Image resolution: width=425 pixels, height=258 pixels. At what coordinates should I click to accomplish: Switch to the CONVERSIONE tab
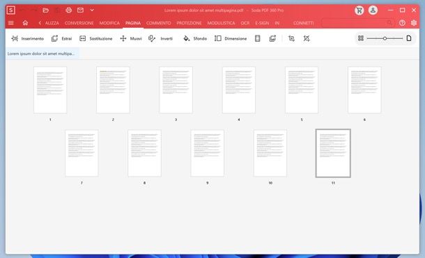coord(79,23)
